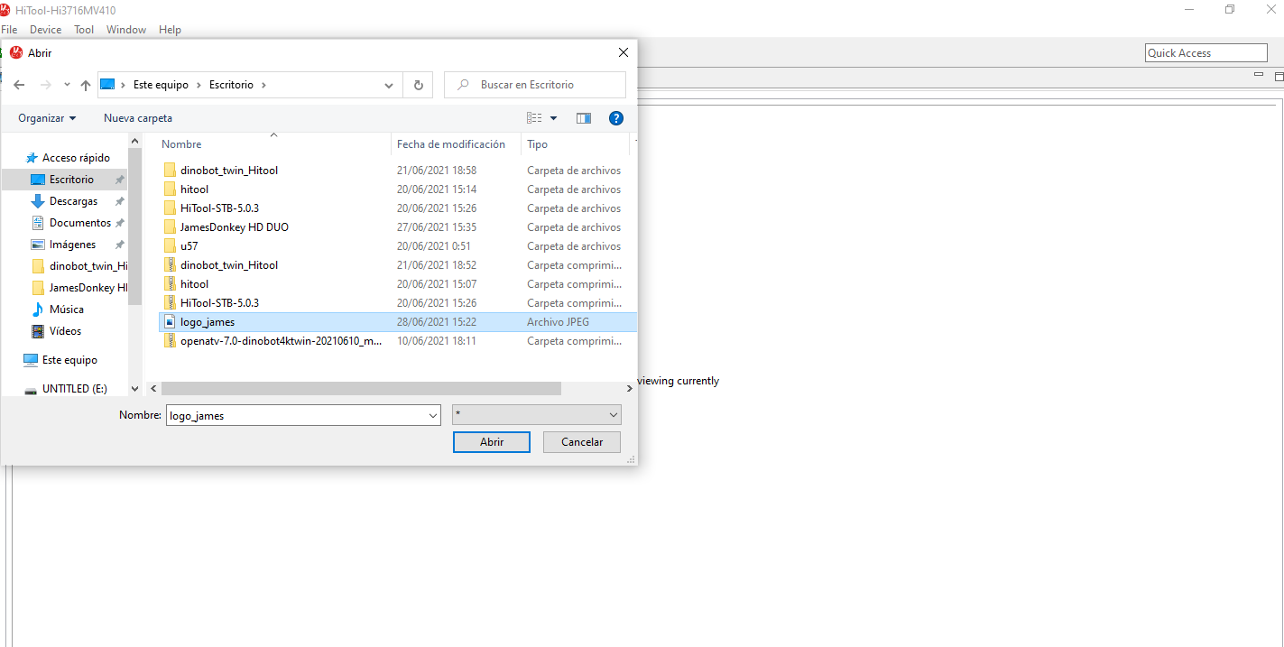Refresh the Escritorio folder listing
The image size is (1284, 647).
pos(418,85)
